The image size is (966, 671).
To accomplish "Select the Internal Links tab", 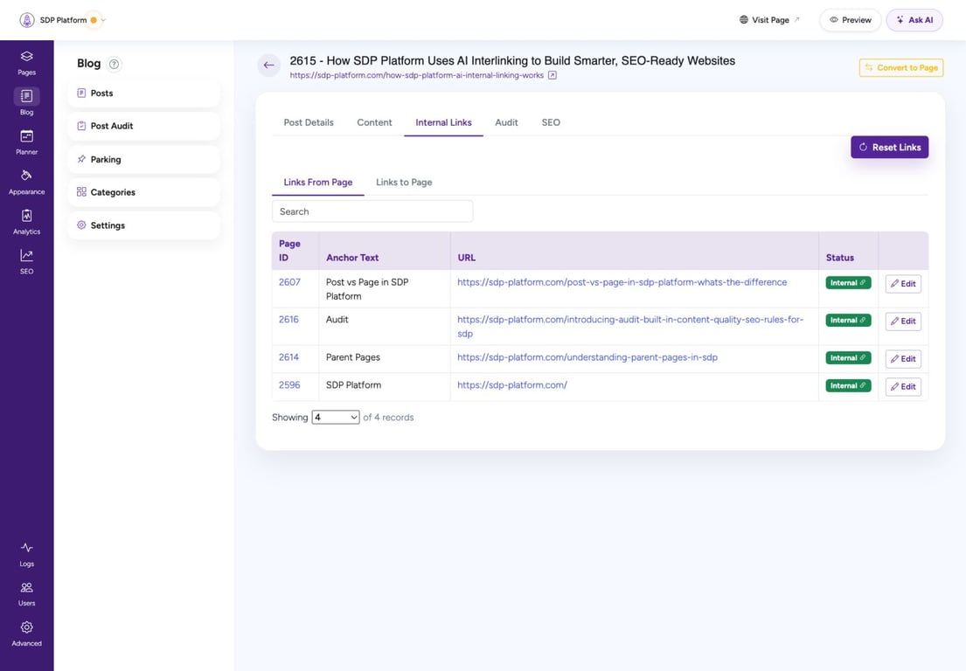I will point(443,122).
